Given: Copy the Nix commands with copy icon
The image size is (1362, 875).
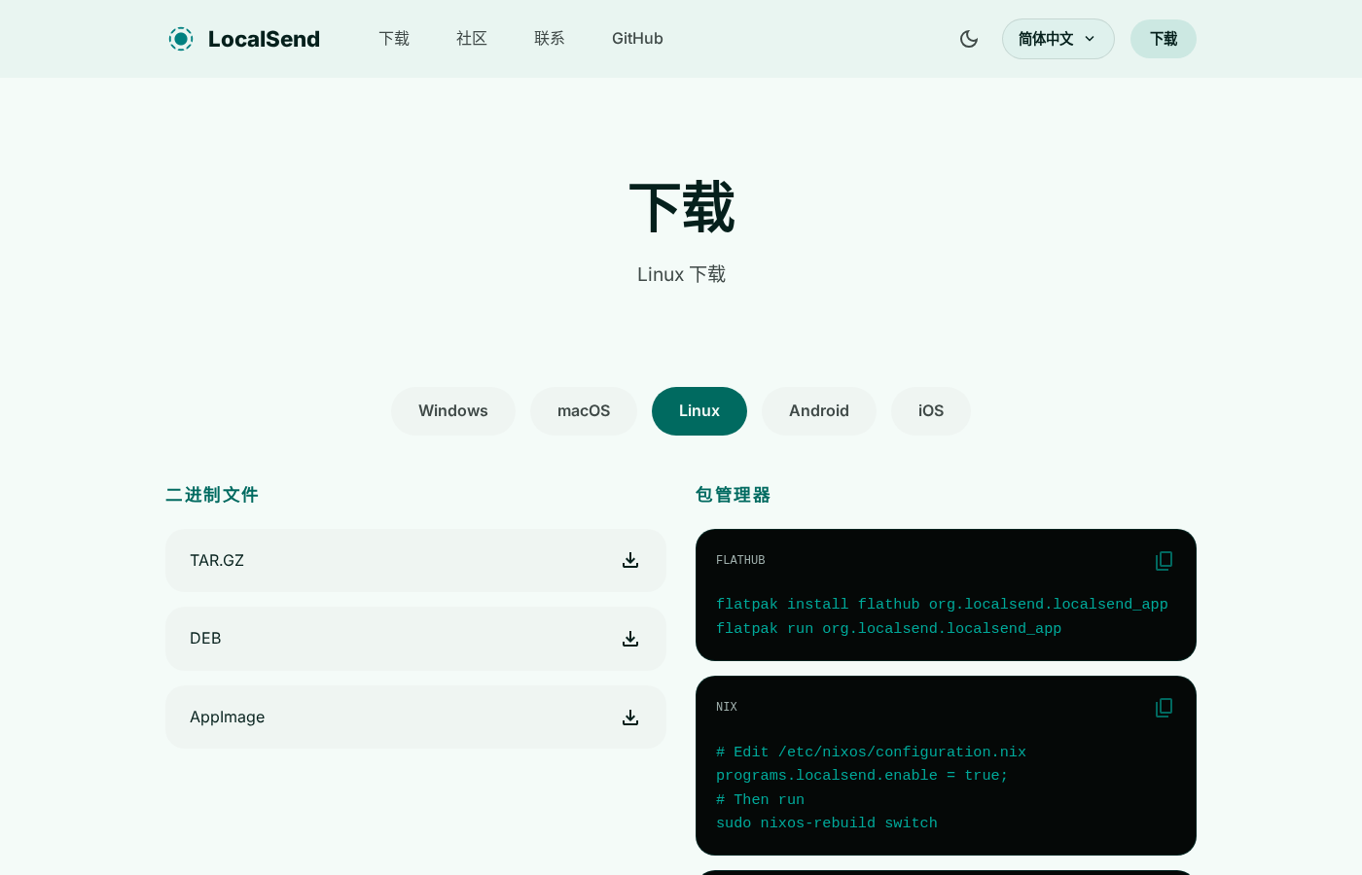Looking at the screenshot, I should coord(1164,708).
